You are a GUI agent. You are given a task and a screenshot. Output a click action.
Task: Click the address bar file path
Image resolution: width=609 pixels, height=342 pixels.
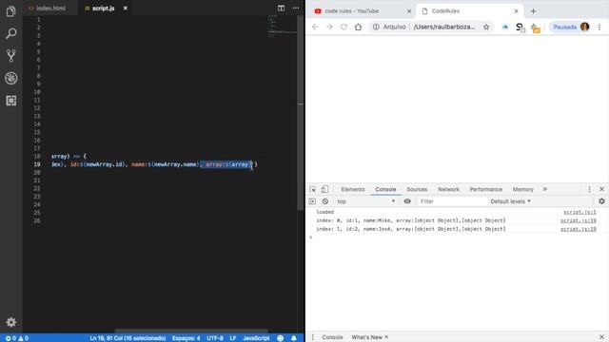[444, 27]
